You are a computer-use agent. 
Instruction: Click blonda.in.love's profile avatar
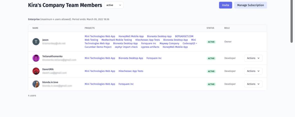[36, 84]
